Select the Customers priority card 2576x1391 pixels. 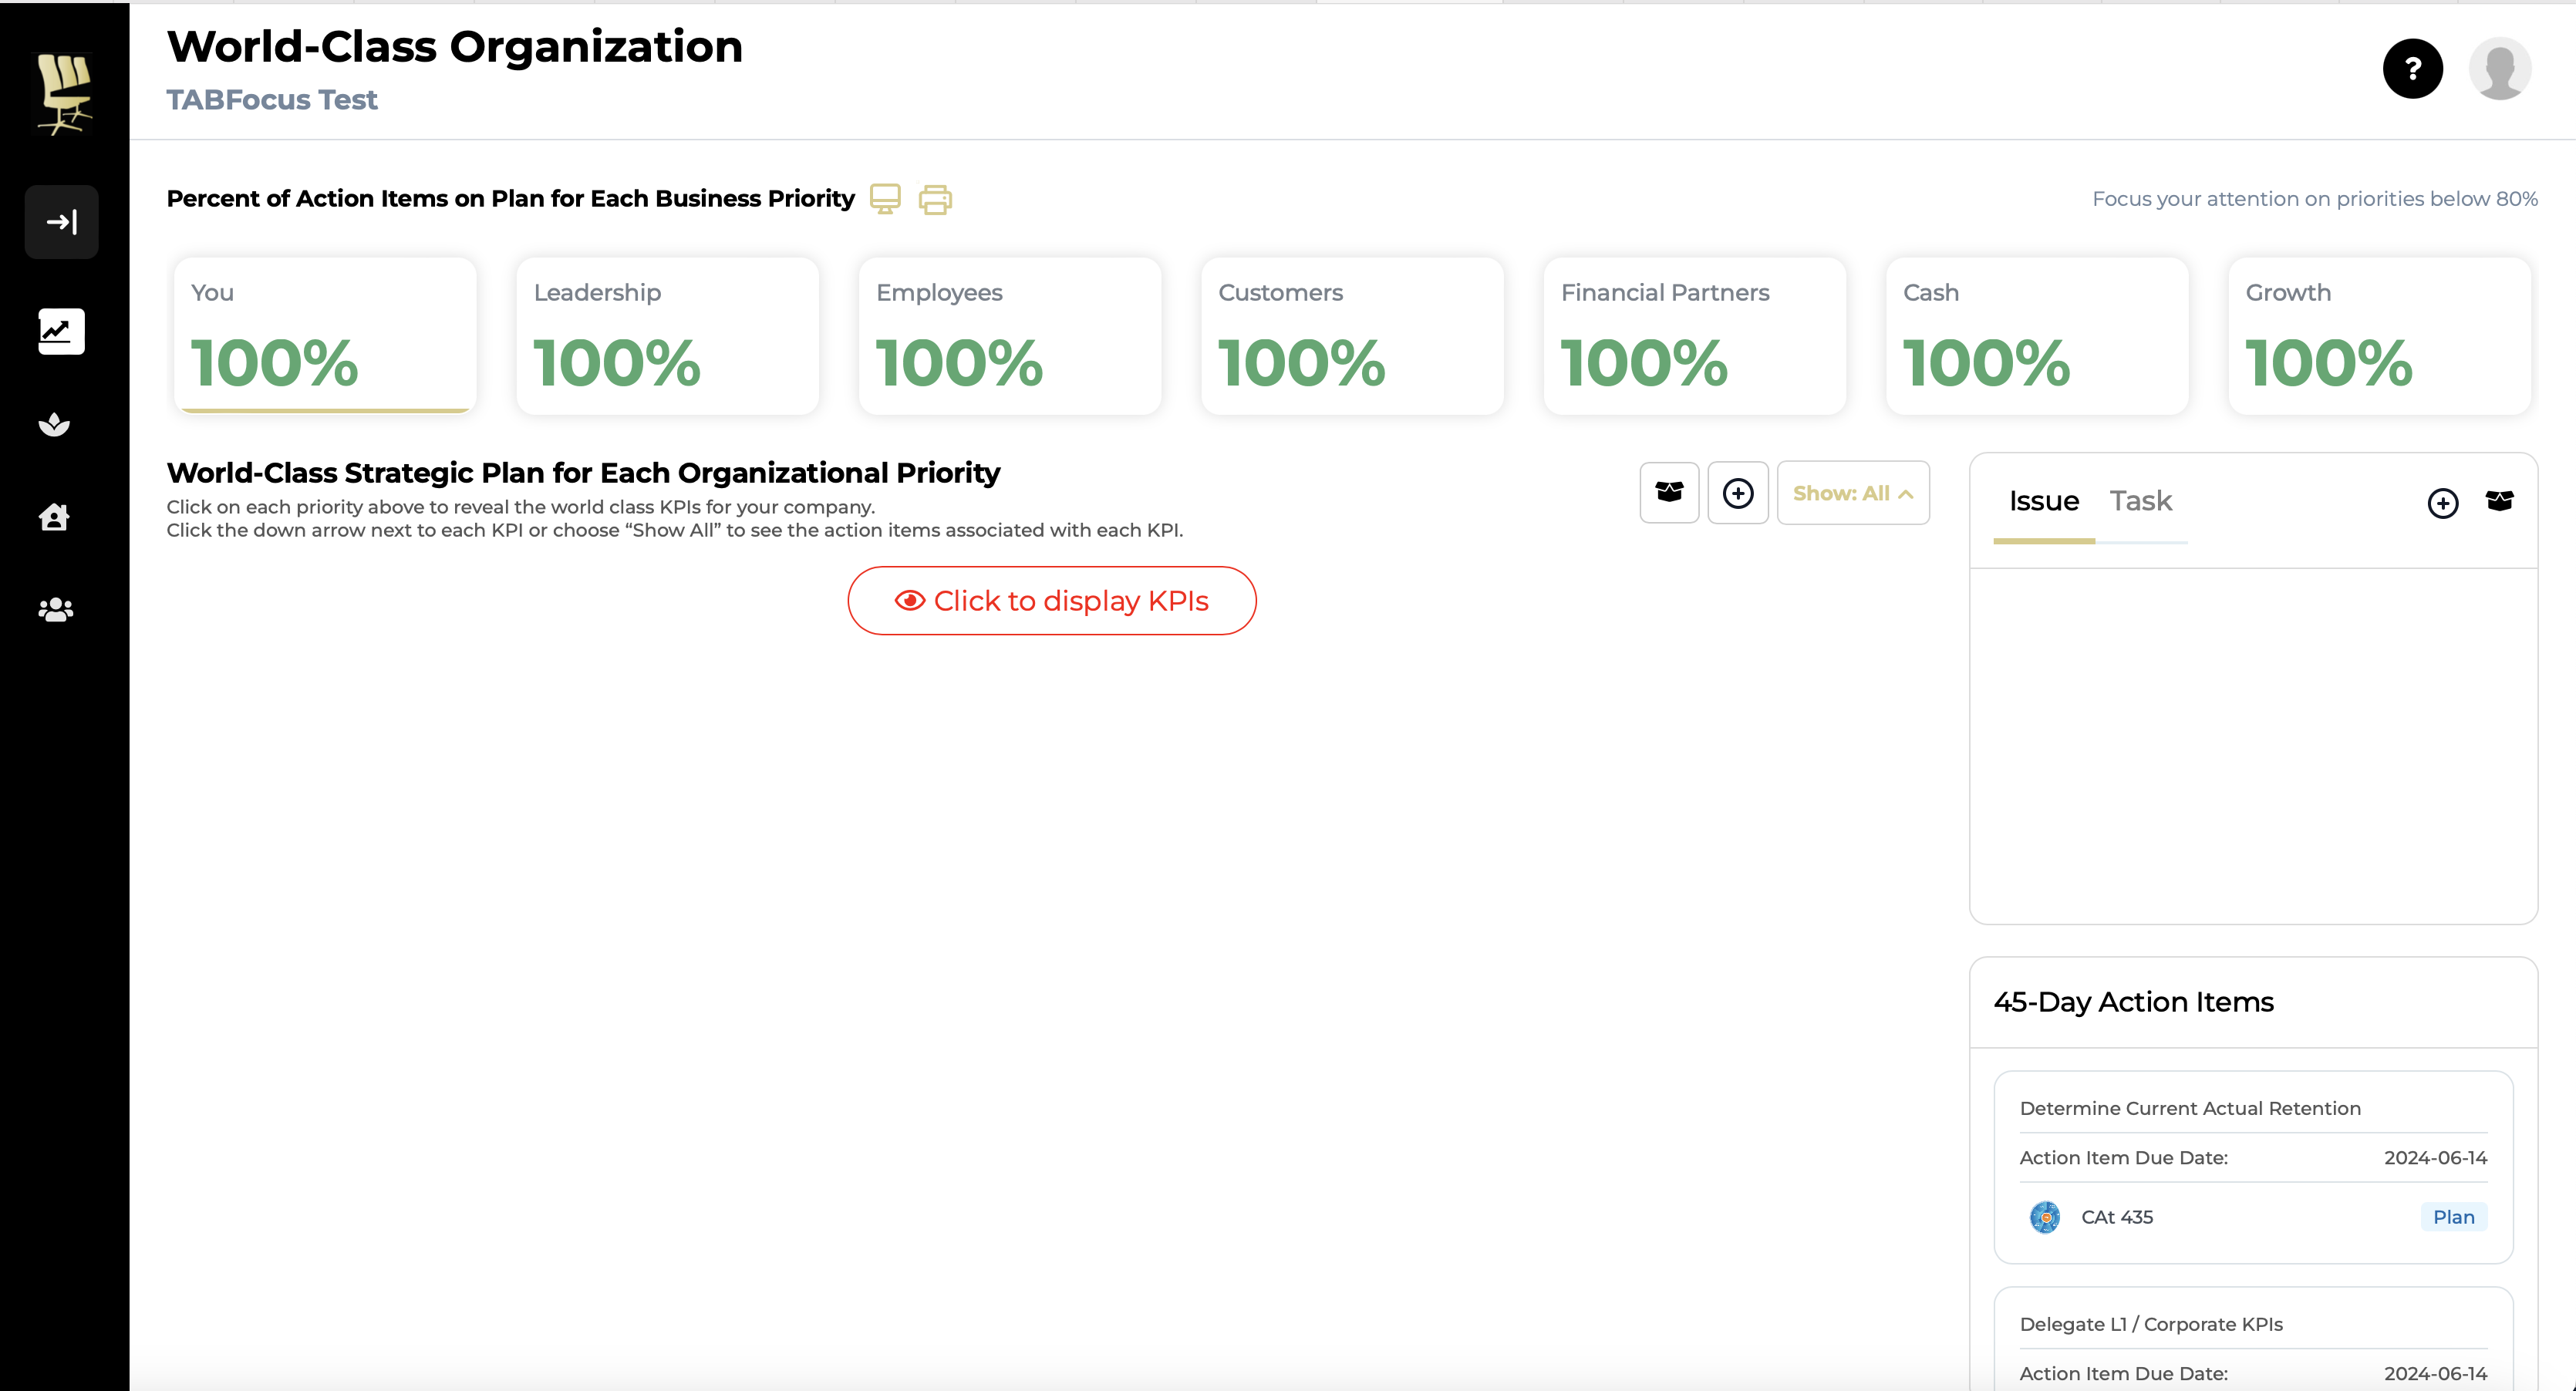pos(1352,336)
